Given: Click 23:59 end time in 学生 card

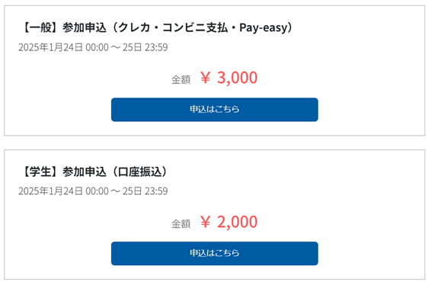Looking at the screenshot, I should (x=156, y=191).
